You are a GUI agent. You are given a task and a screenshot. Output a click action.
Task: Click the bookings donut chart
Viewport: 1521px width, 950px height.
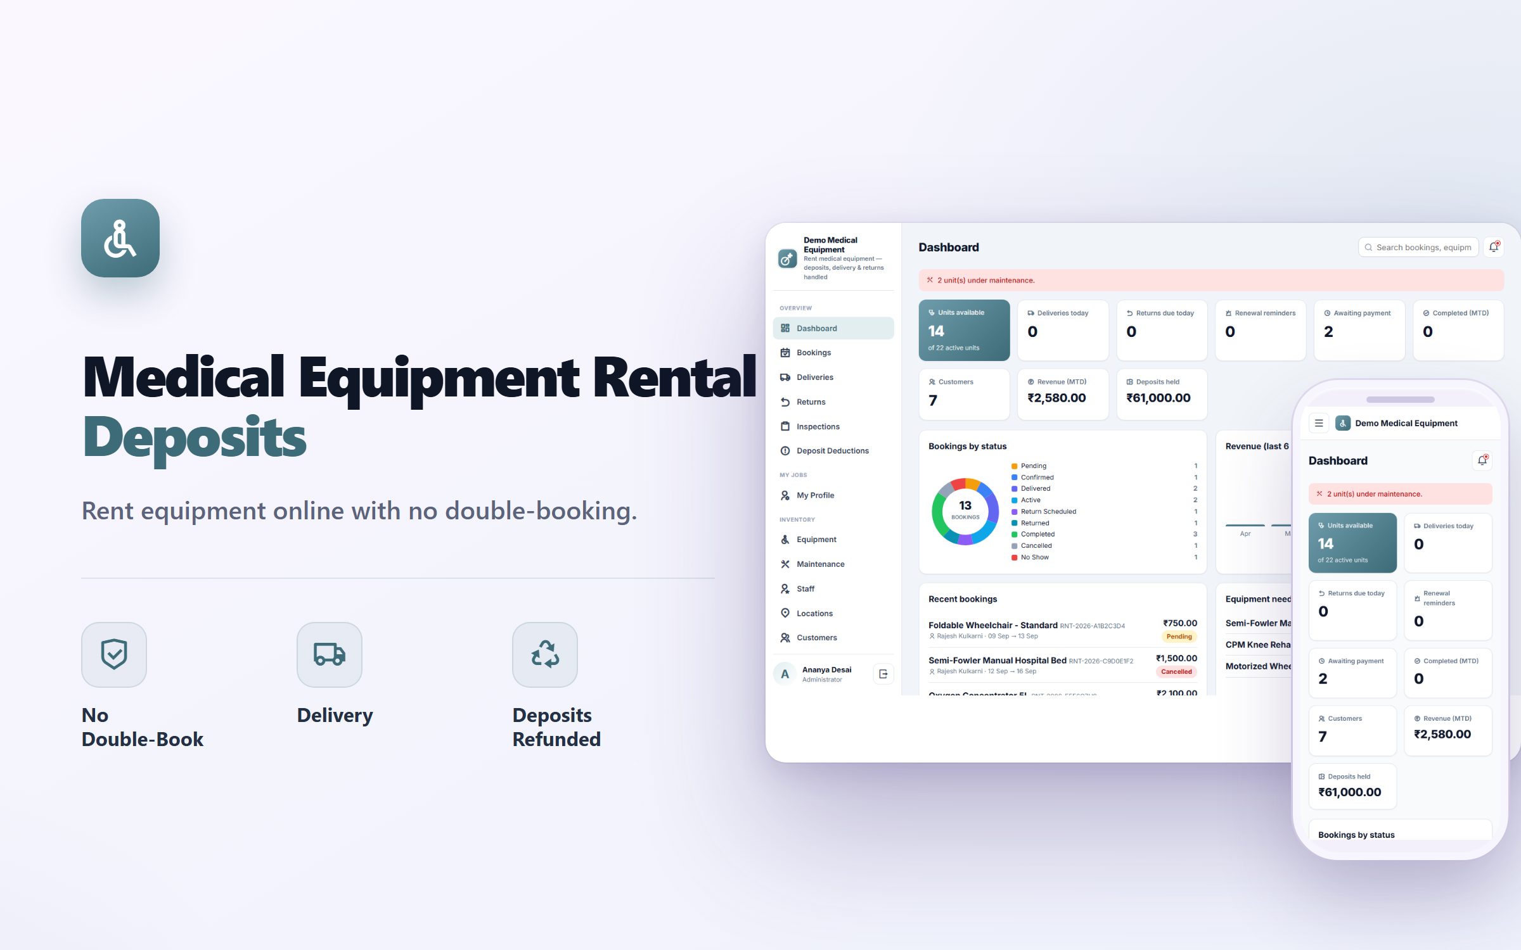coord(965,511)
